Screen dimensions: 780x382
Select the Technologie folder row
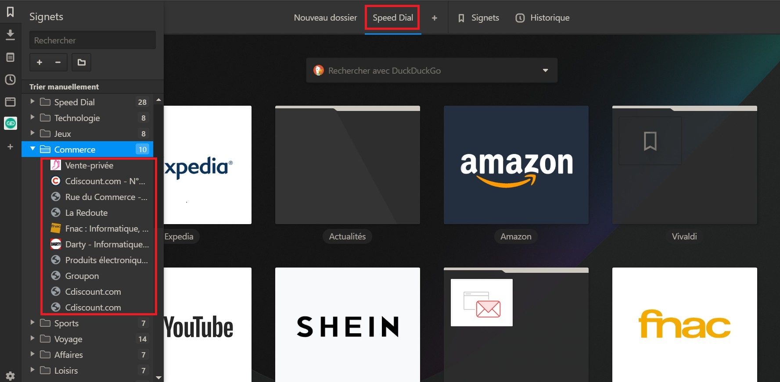click(x=88, y=118)
